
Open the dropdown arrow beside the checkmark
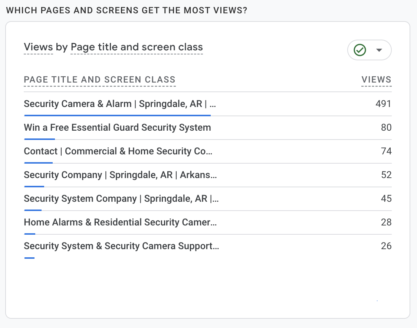point(379,50)
